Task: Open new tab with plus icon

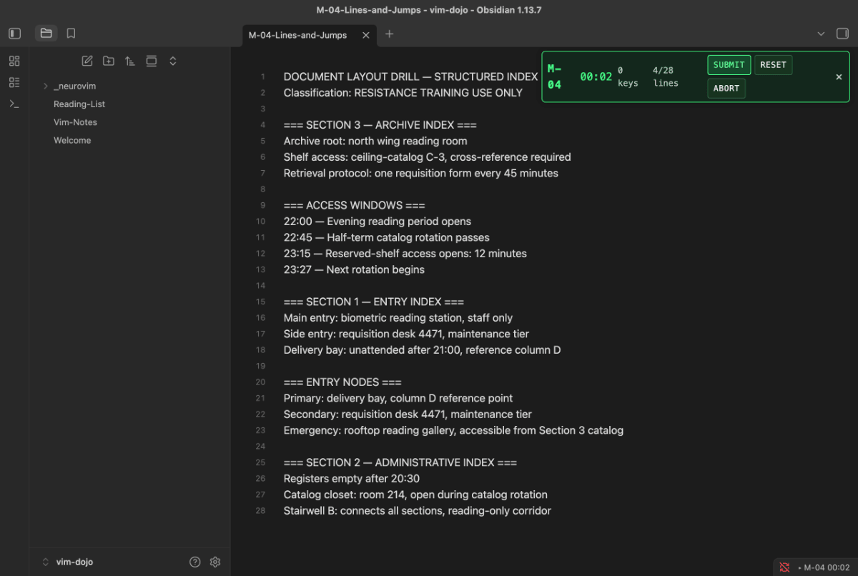Action: pos(390,34)
